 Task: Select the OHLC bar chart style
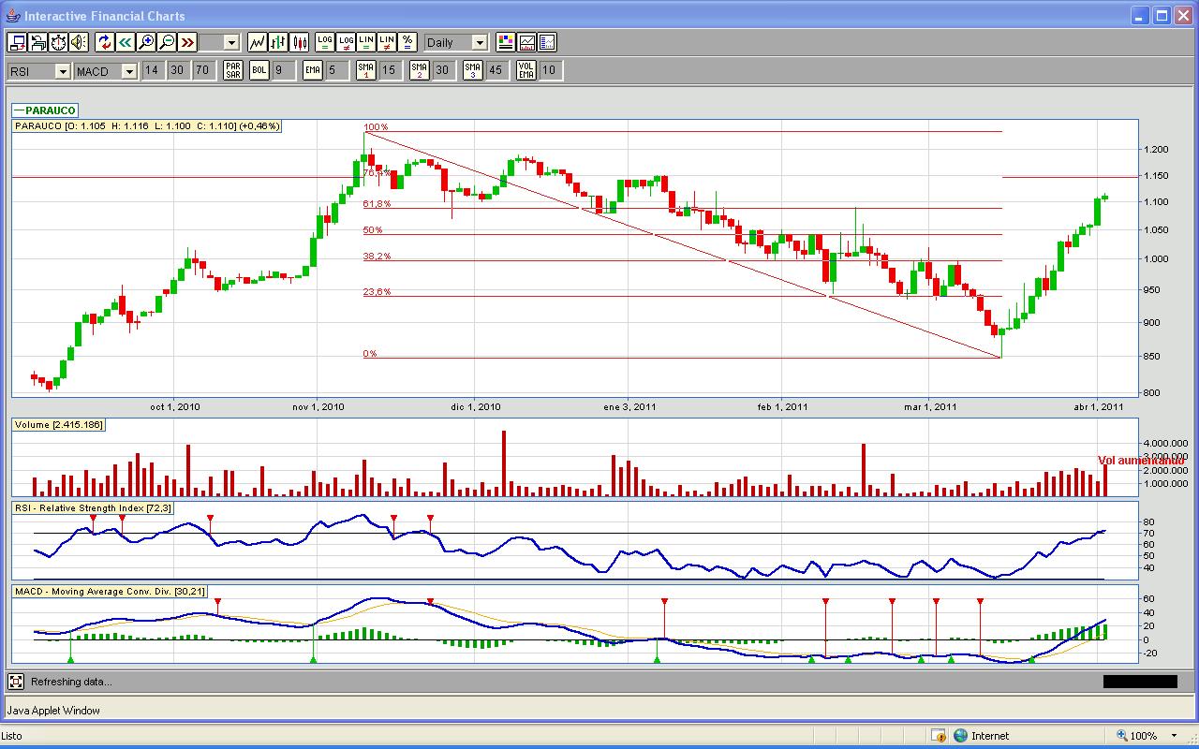click(279, 42)
